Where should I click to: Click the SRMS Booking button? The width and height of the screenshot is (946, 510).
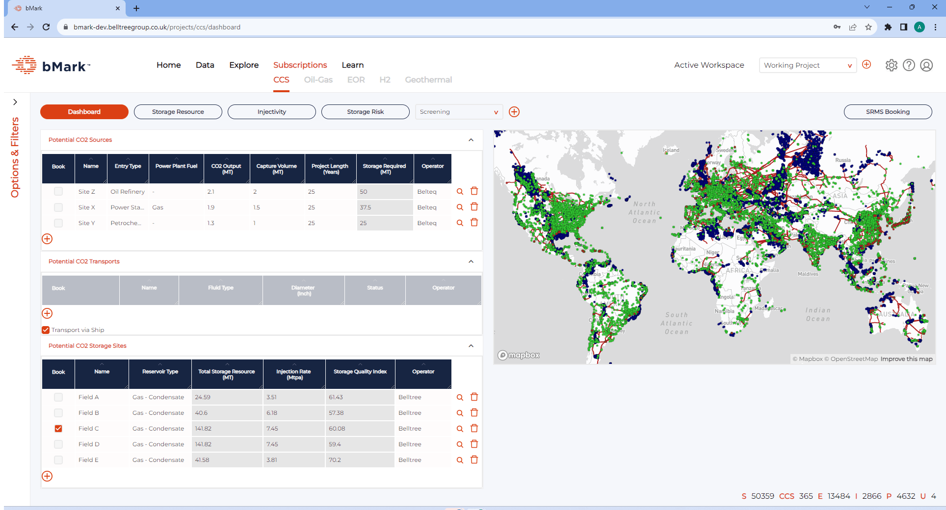click(x=888, y=112)
